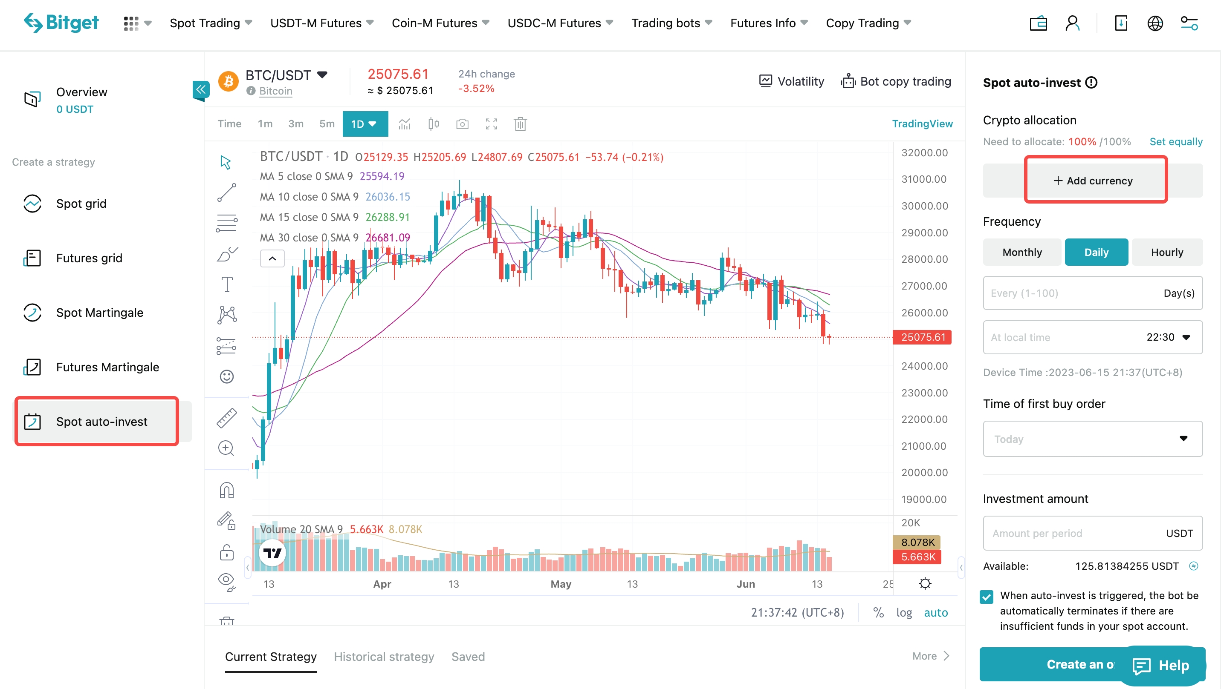The image size is (1221, 689).
Task: Click the Add currency button
Action: (x=1095, y=180)
